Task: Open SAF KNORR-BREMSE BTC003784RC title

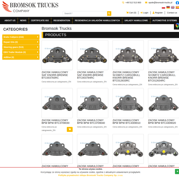Action: pyautogui.click(x=90, y=75)
